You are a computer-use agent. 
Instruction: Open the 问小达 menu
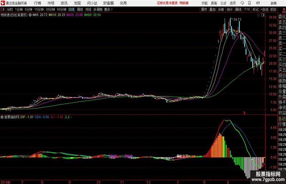pos(92,3)
